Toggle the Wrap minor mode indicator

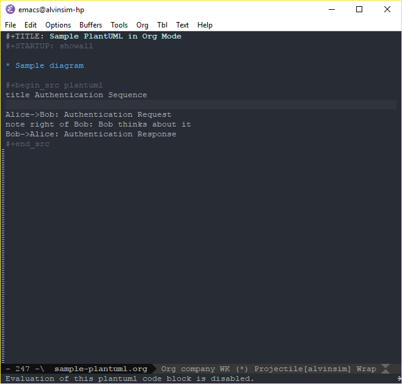click(x=367, y=369)
